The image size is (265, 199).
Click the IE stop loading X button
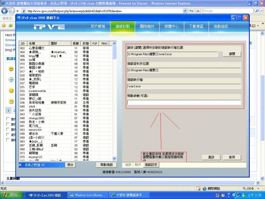(198, 11)
